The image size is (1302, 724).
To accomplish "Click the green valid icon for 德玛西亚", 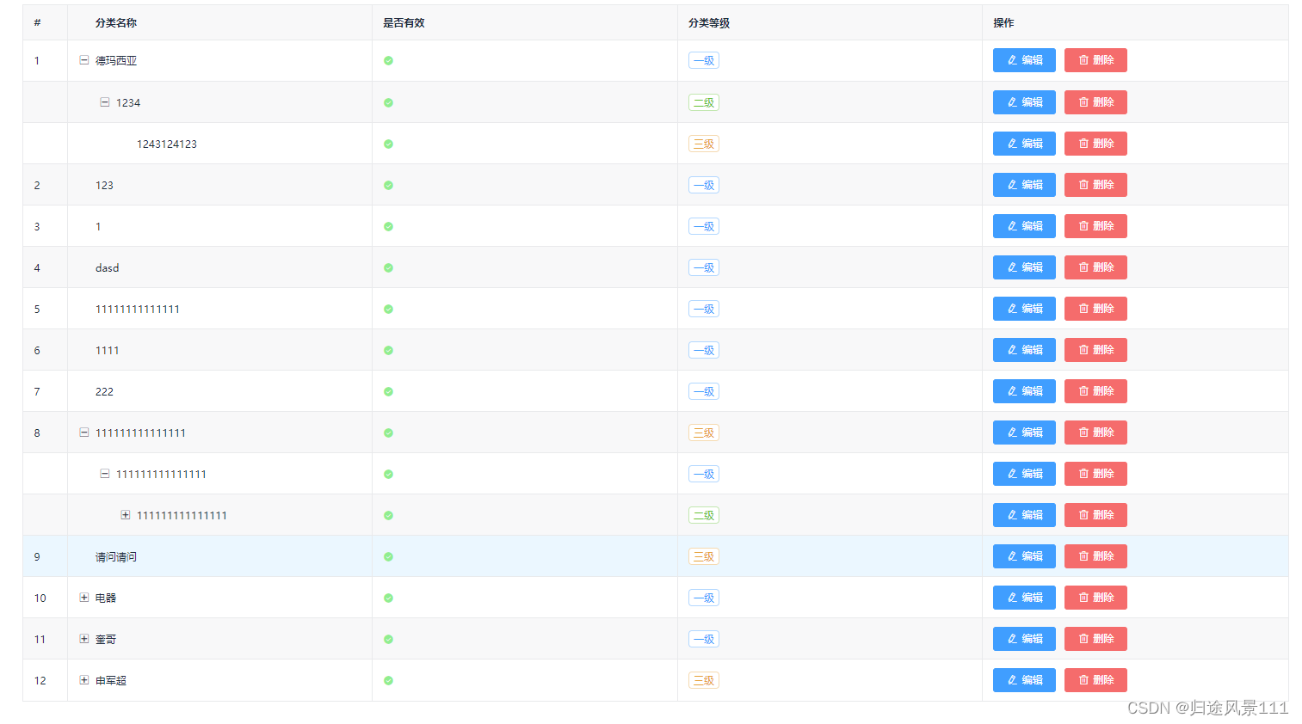I will pos(388,61).
